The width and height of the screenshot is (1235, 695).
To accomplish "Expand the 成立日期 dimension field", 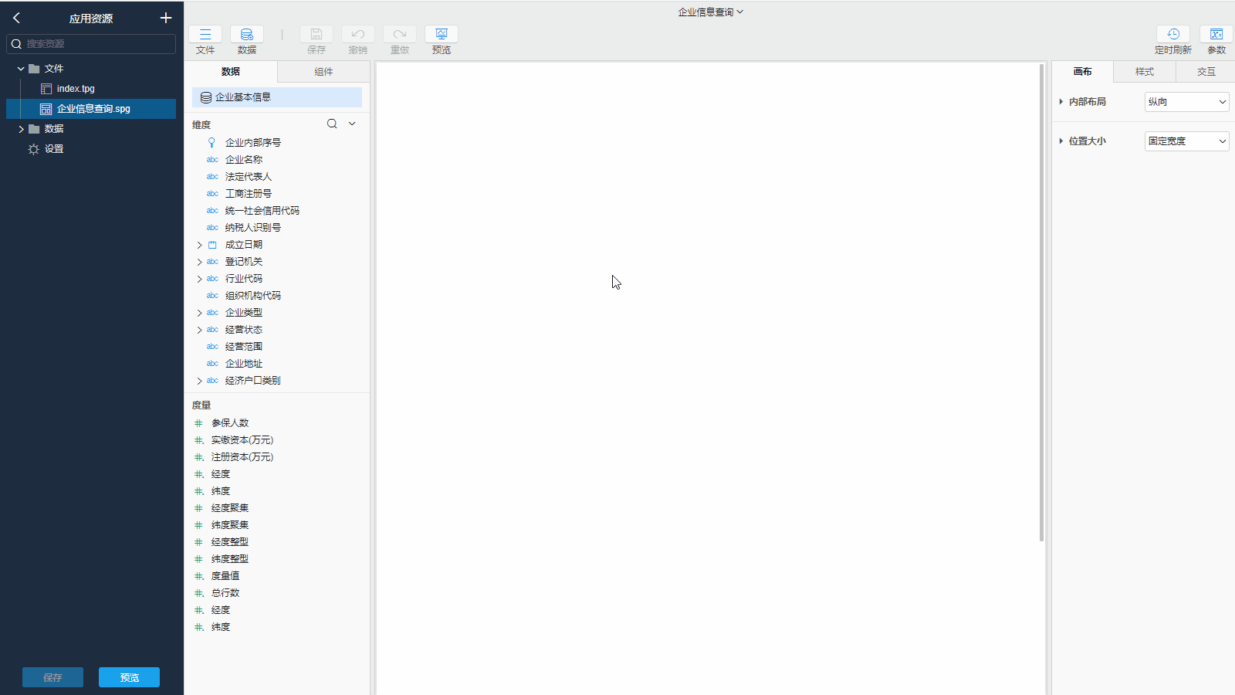I will pos(199,245).
